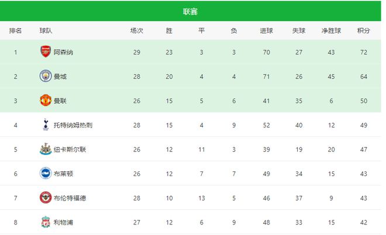Click the Tottenham Hotspur club crest
386x235 pixels.
45,124
